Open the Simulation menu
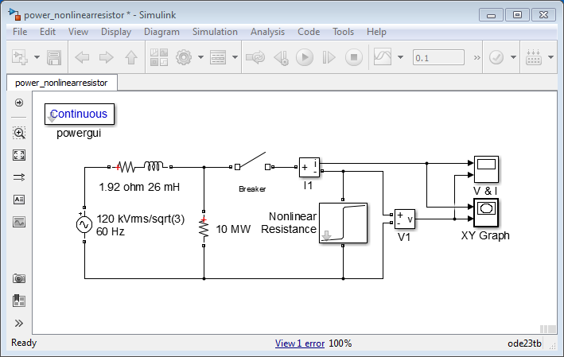 (x=215, y=32)
